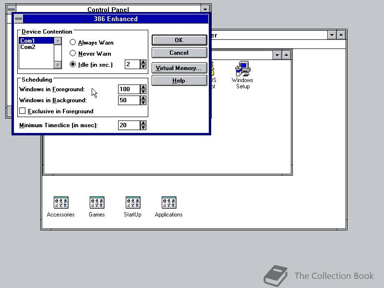Click the OK button
The height and width of the screenshot is (288, 384).
point(179,40)
